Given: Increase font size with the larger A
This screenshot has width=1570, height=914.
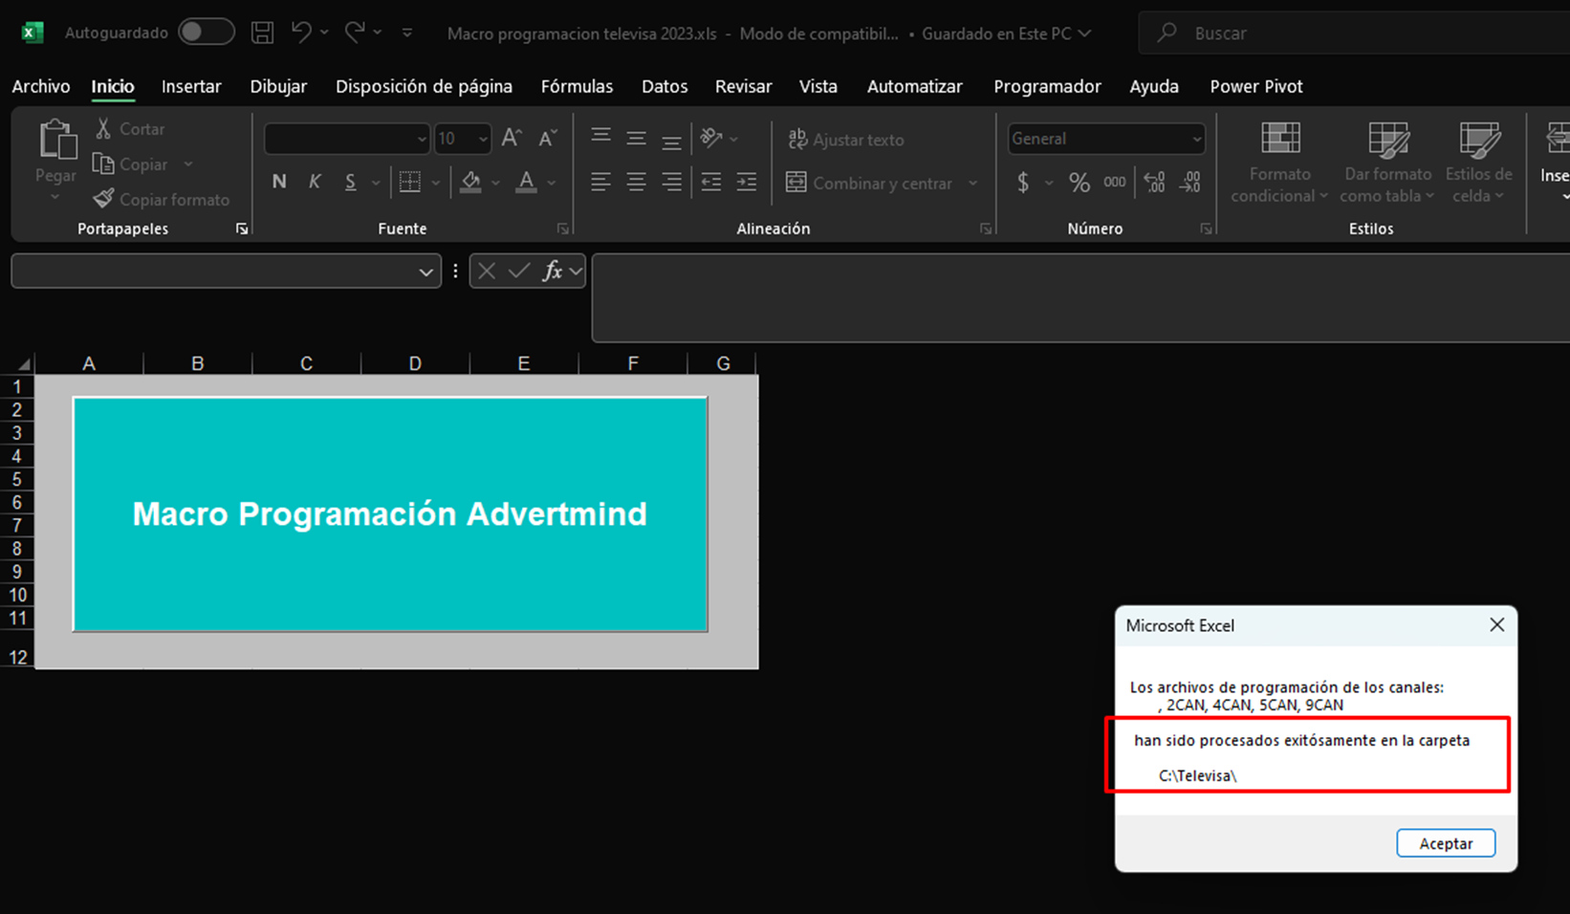Looking at the screenshot, I should pyautogui.click(x=512, y=139).
